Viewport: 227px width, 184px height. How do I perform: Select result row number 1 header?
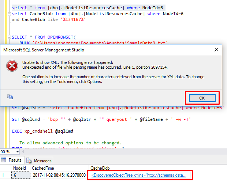tap(5, 175)
